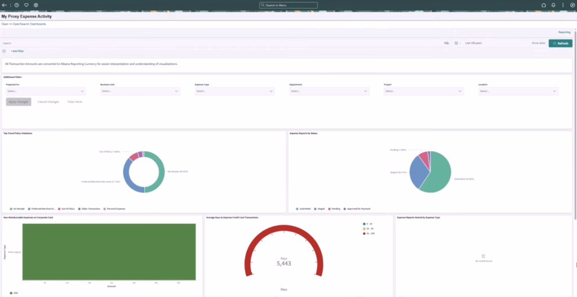
Task: Toggle Approved for Payment legend item
Action: (357, 209)
